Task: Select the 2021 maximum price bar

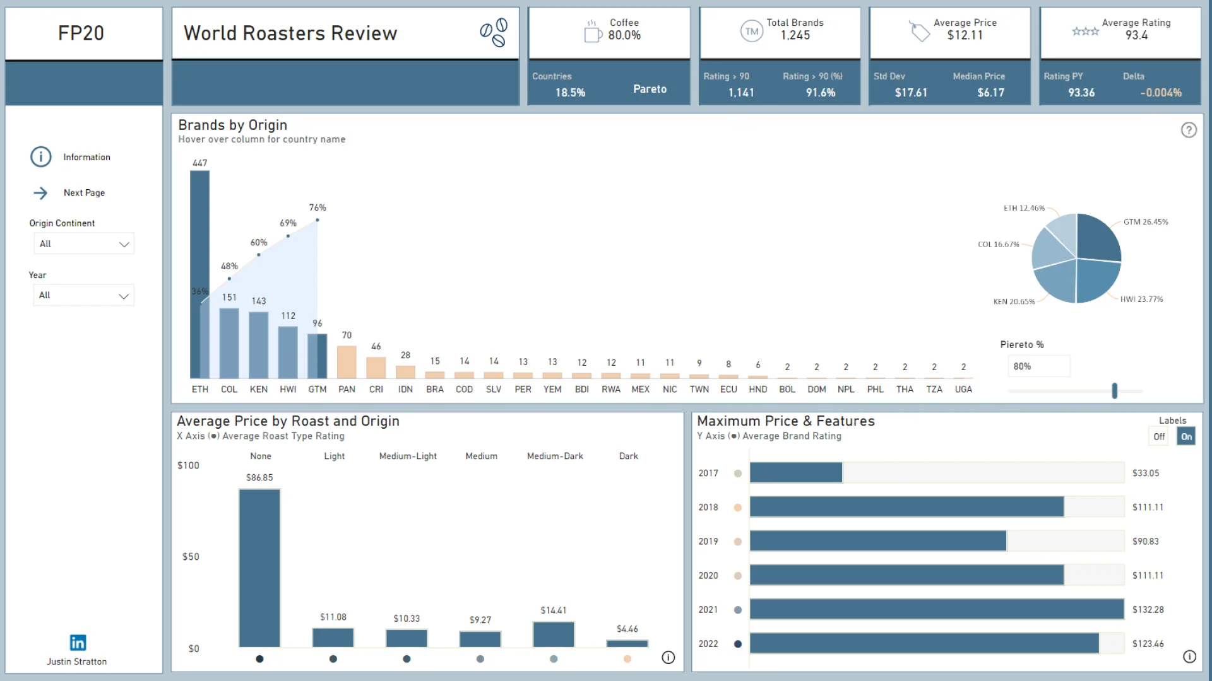Action: [x=937, y=609]
